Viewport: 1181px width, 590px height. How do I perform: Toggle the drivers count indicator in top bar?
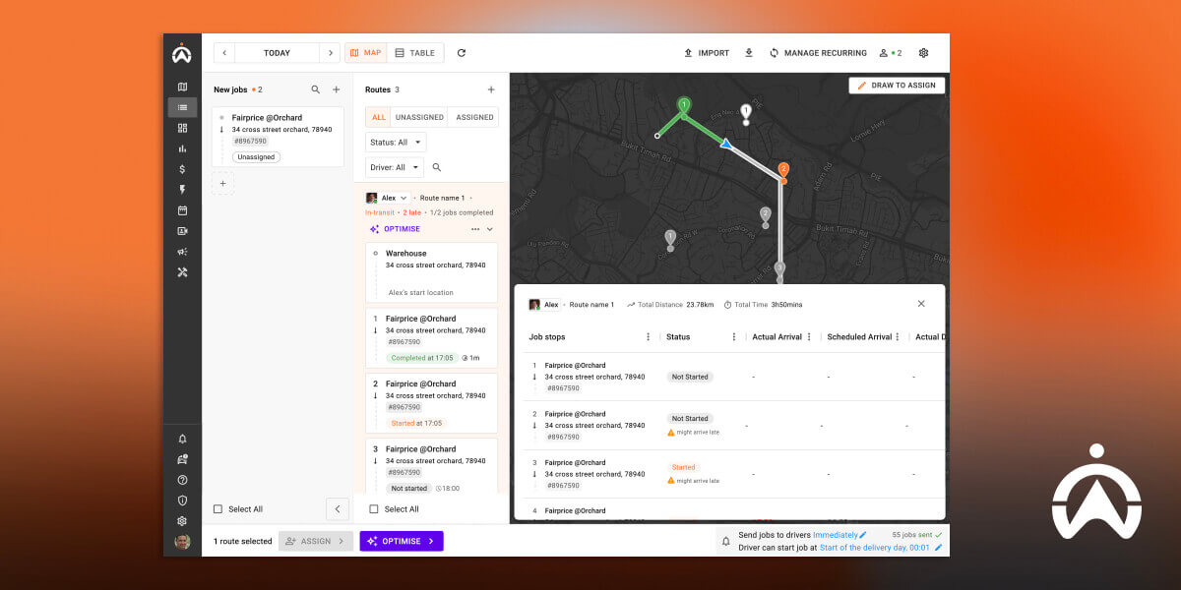[x=891, y=52]
